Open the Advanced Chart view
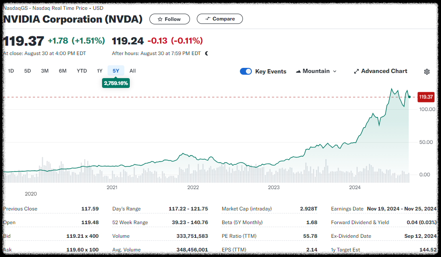The height and width of the screenshot is (257, 441). point(380,71)
